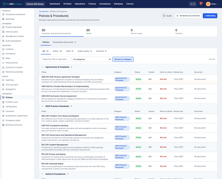Click Generate all summaries button

click(188, 16)
